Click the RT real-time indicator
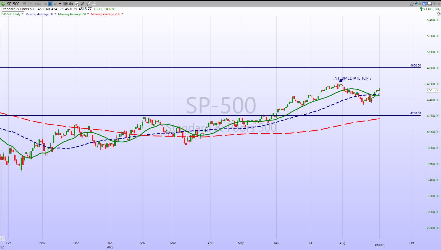This screenshot has height=250, width=441. pyautogui.click(x=420, y=4)
